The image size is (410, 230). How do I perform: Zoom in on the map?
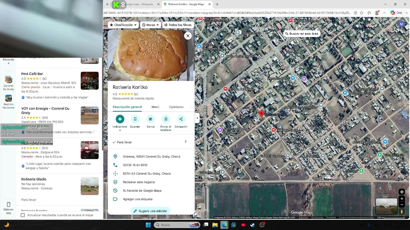point(402,199)
